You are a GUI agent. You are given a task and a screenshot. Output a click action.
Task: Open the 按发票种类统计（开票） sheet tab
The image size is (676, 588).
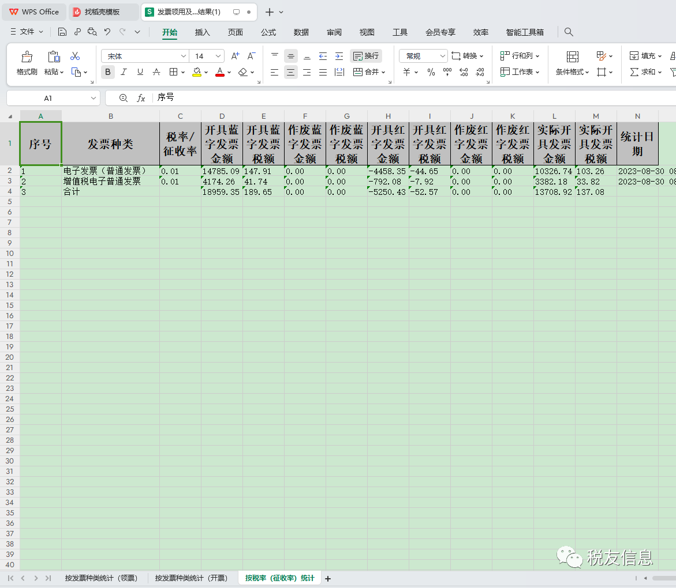point(192,578)
